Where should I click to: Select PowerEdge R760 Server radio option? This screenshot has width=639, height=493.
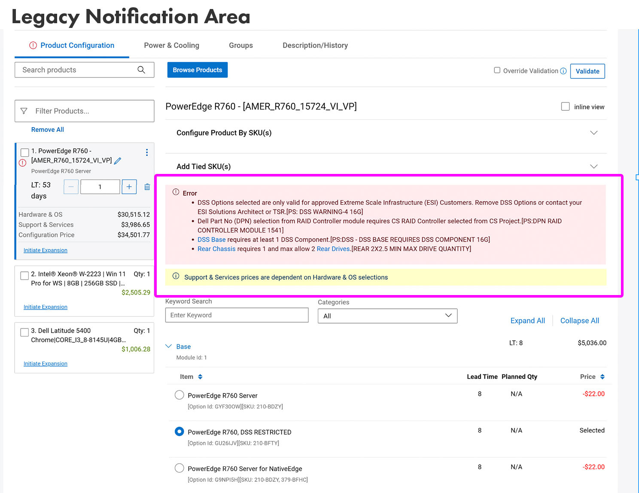click(x=180, y=395)
